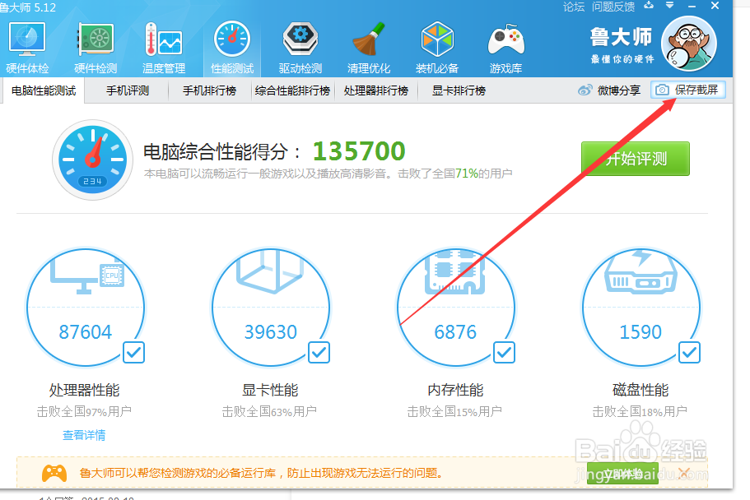The image size is (750, 500).
Task: Click 保存截屏 save screenshot button
Action: pos(687,90)
